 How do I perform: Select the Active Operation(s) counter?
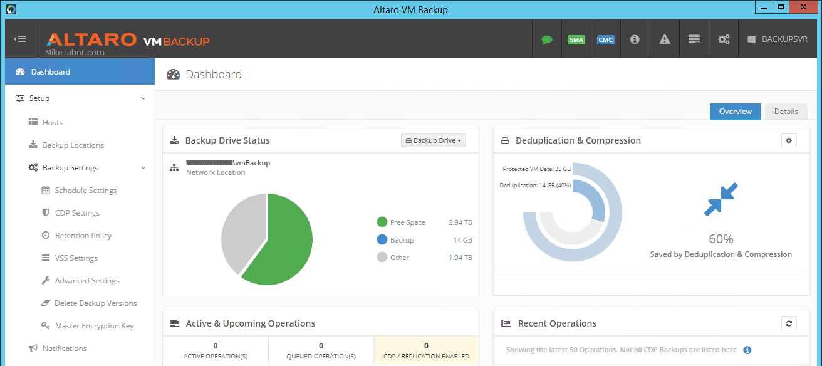(216, 350)
